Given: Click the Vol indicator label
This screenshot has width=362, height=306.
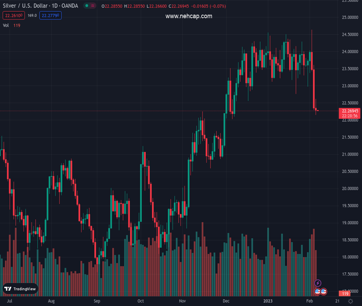Looking at the screenshot, I should pyautogui.click(x=6, y=25).
